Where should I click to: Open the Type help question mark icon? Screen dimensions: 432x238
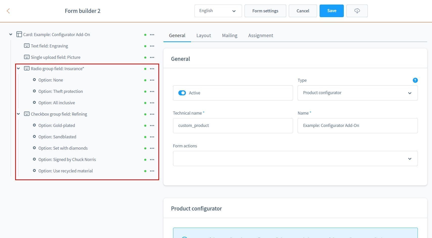[x=415, y=80]
